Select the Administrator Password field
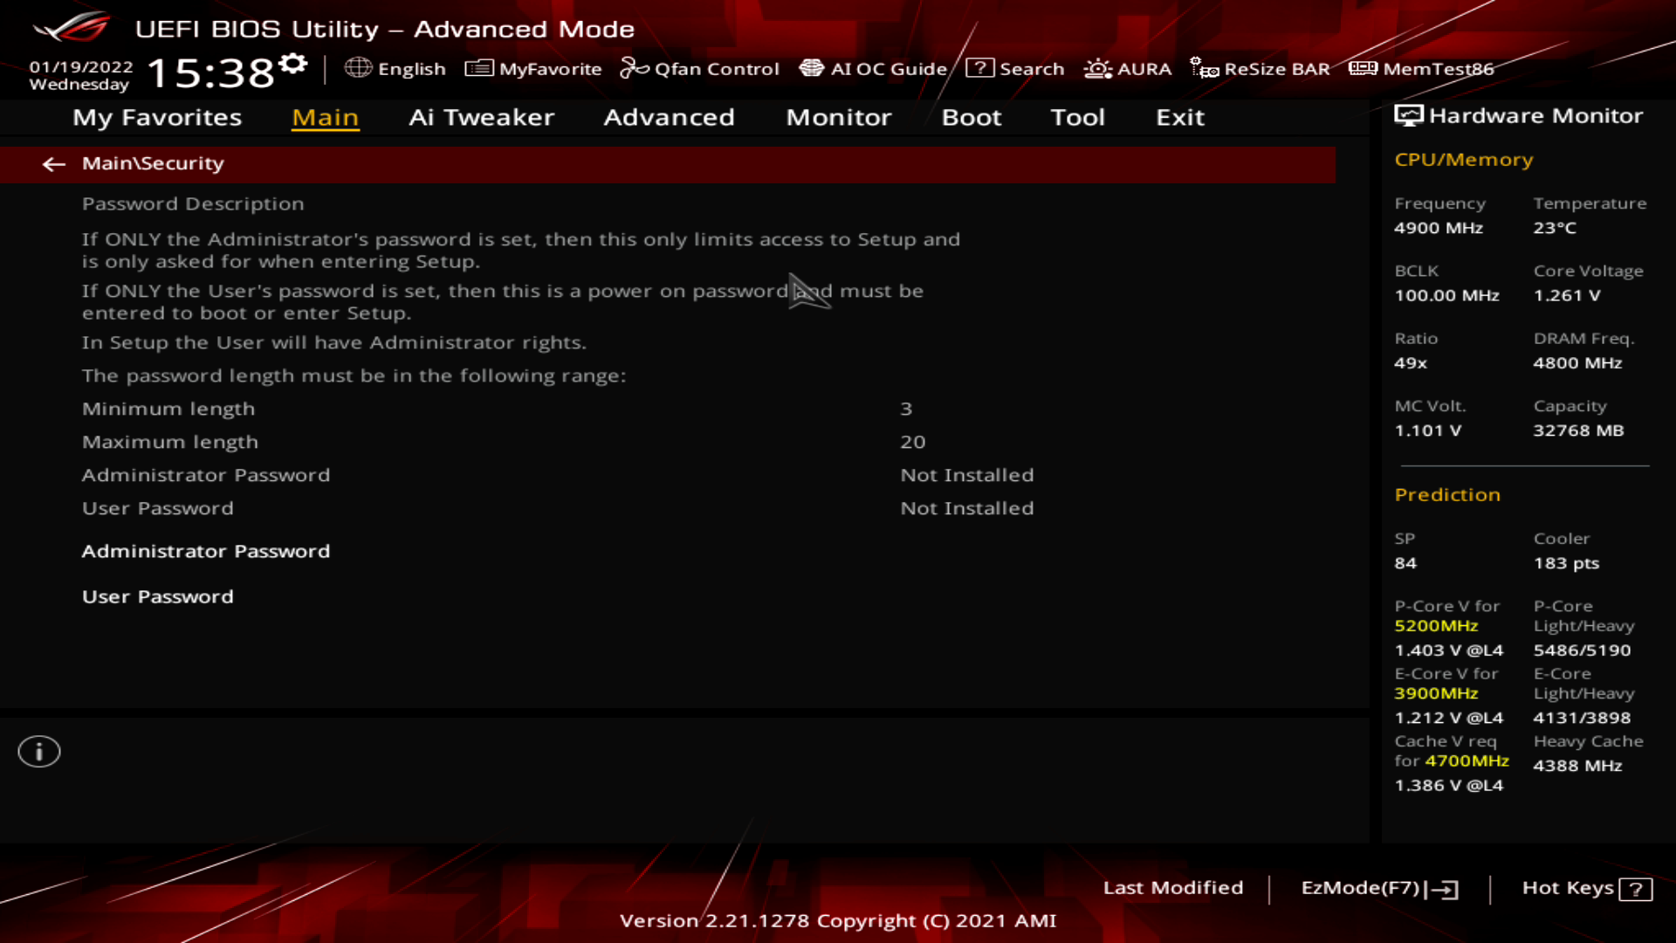 206,551
